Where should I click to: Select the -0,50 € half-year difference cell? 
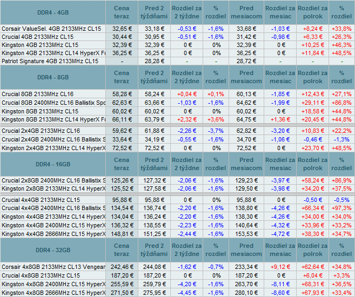click(x=312, y=200)
